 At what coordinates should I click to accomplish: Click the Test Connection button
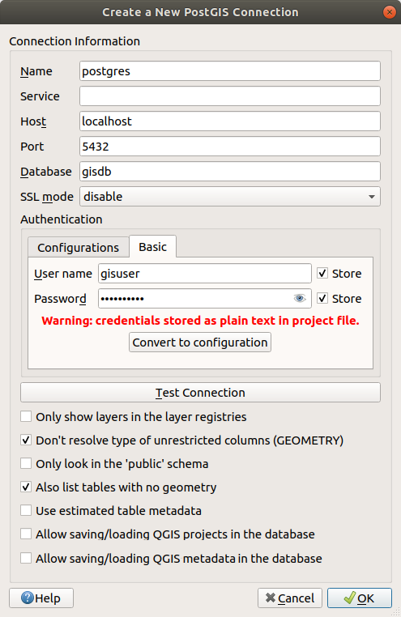pyautogui.click(x=200, y=393)
